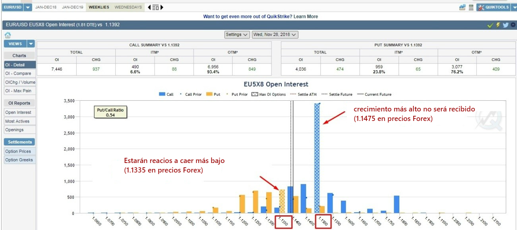Click the Put/Call Ratio 0.54 box
The height and width of the screenshot is (230, 517).
(x=110, y=112)
